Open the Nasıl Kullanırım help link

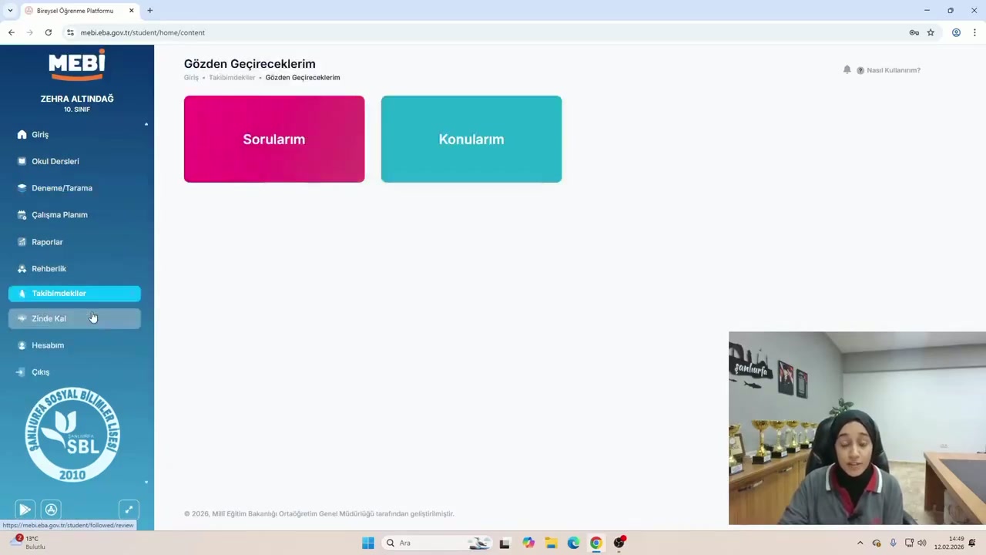click(893, 70)
